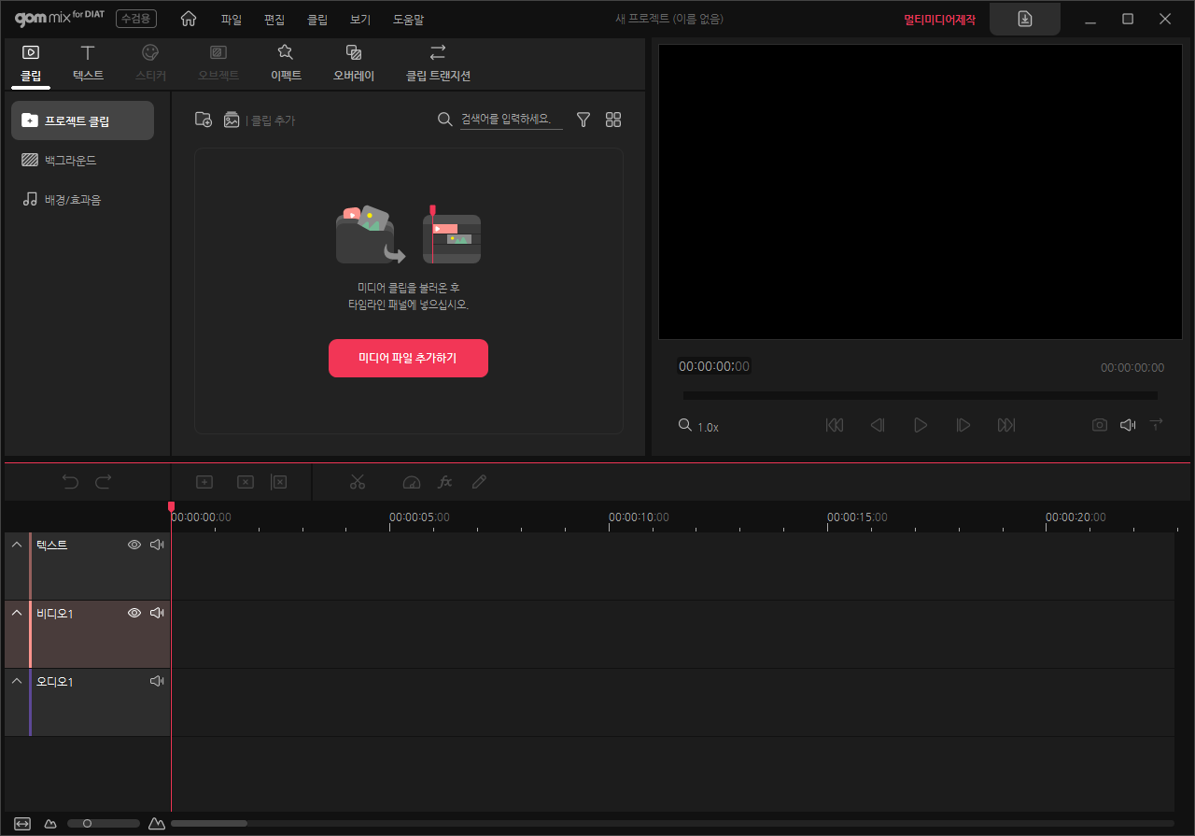Switch to grid view icon
The height and width of the screenshot is (836, 1195).
[x=613, y=120]
